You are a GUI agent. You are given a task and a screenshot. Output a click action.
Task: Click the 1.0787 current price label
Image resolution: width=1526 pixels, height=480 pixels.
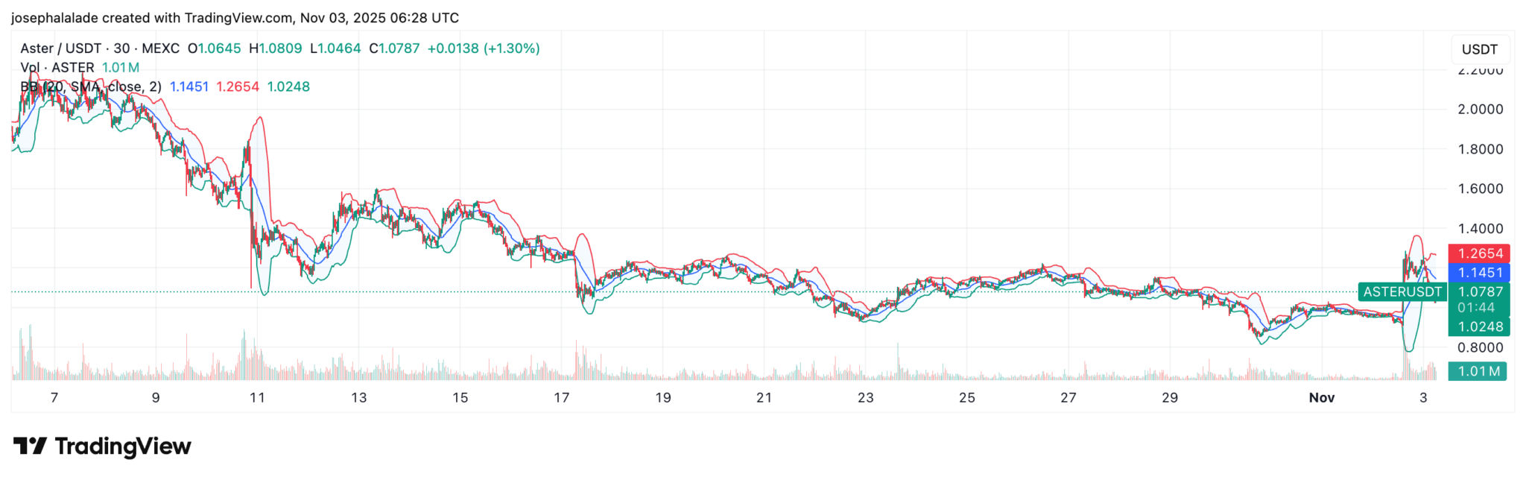click(x=1479, y=291)
